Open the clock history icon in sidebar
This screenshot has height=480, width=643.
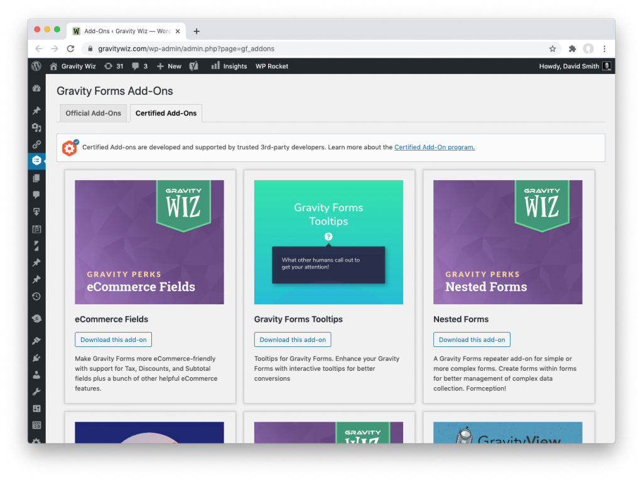point(36,296)
